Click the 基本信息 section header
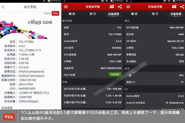The image size is (185, 123). pyautogui.click(x=67, y=21)
